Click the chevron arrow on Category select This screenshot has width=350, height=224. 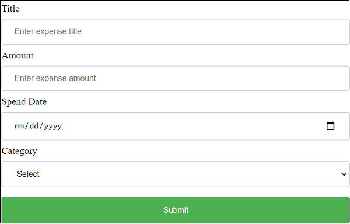pyautogui.click(x=344, y=174)
